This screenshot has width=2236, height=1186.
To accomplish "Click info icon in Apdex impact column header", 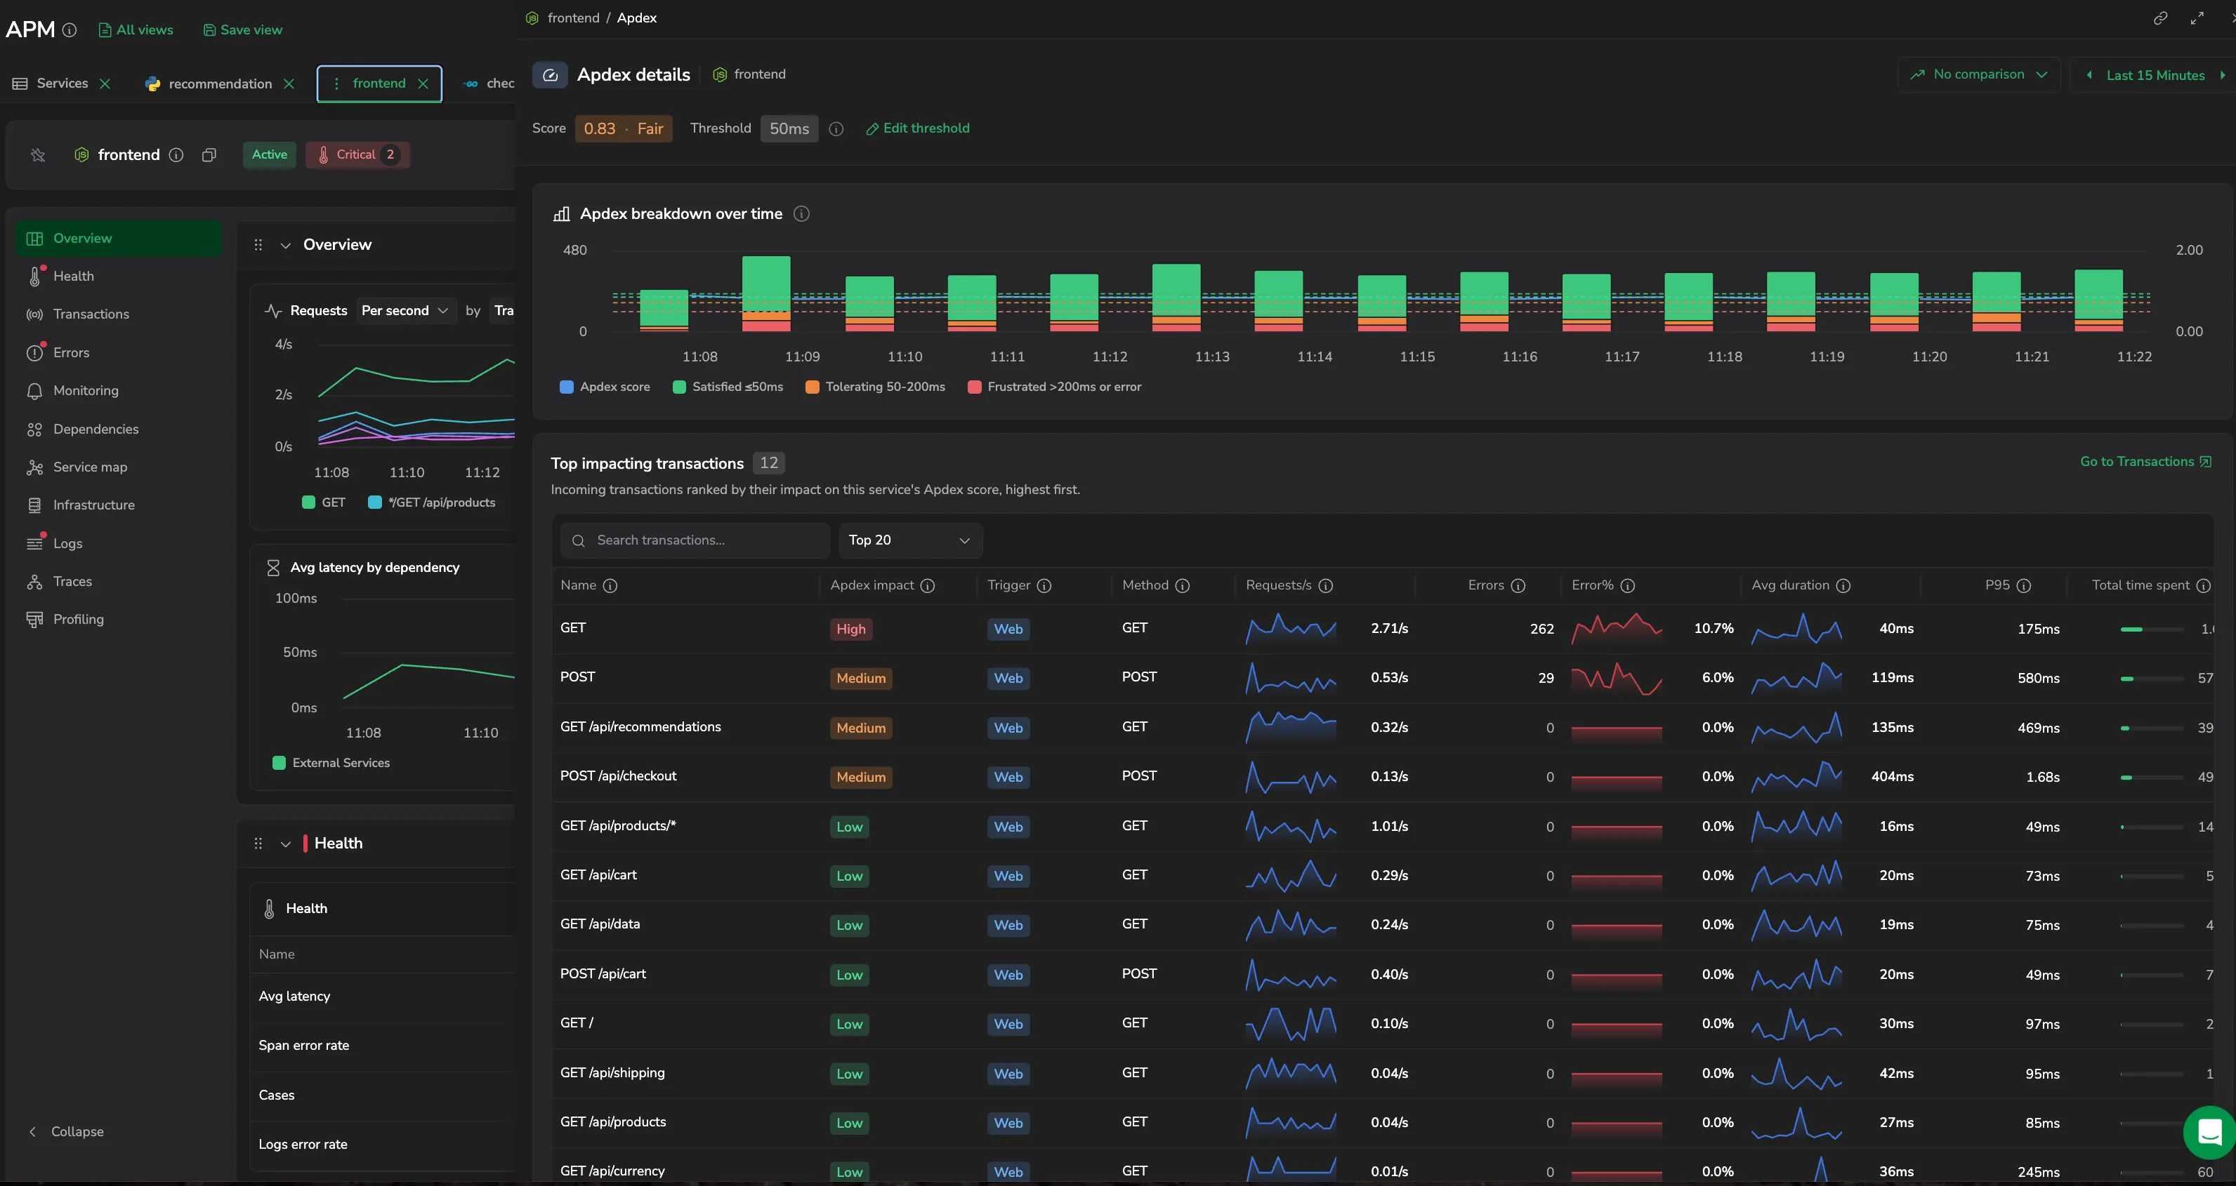I will [x=927, y=585].
